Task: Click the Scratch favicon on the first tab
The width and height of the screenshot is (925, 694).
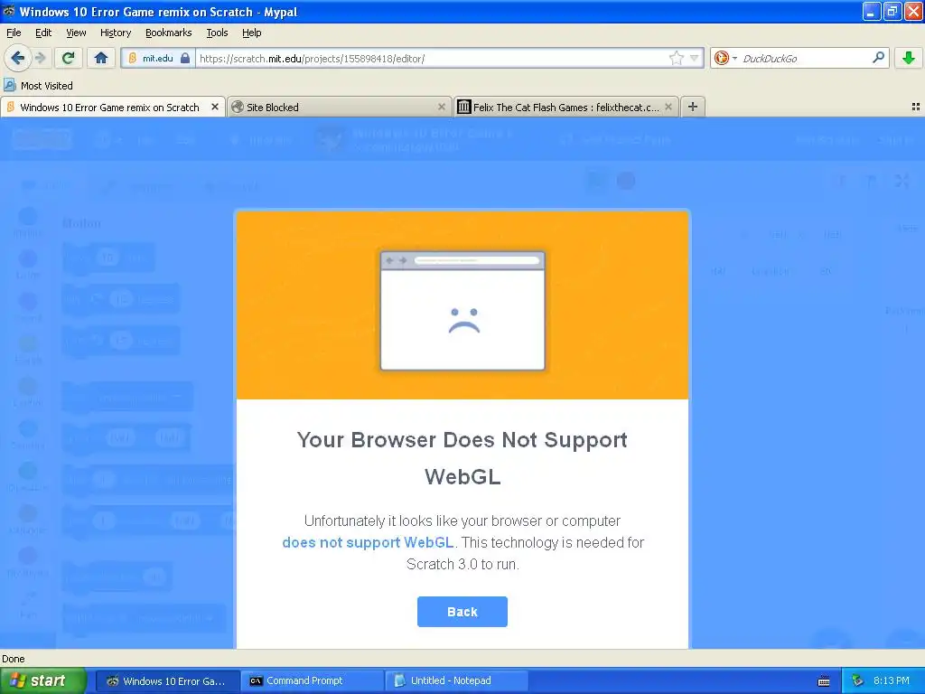Action: pos(10,107)
